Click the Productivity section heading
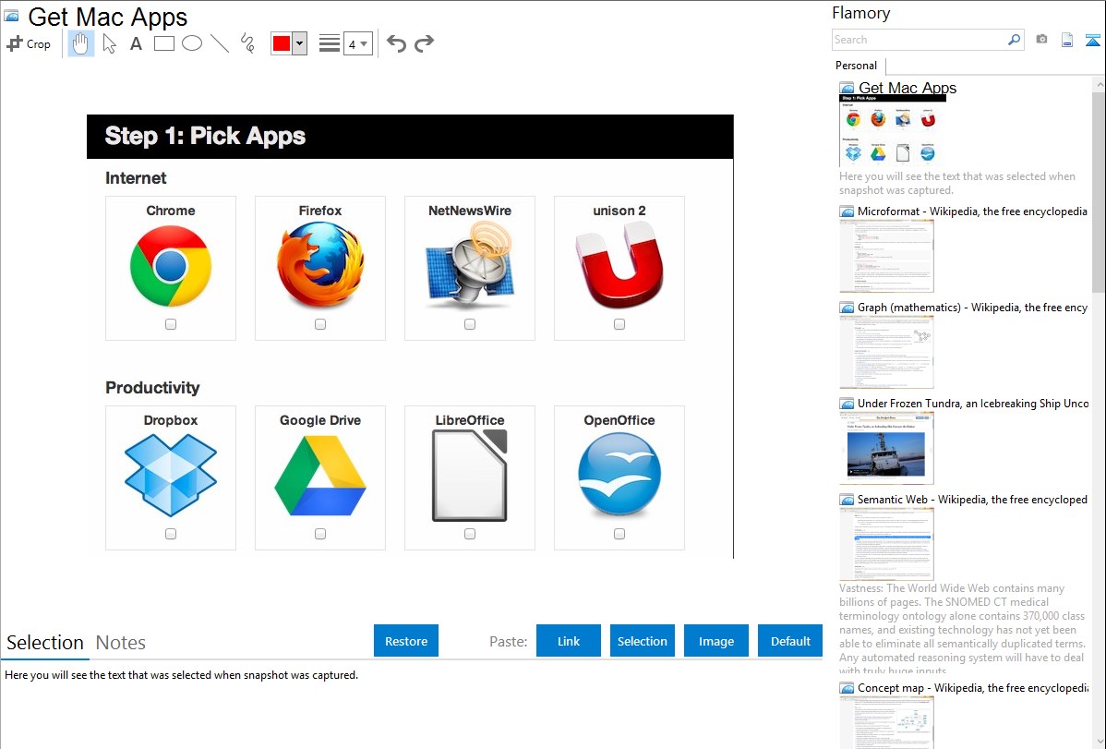 click(x=152, y=388)
